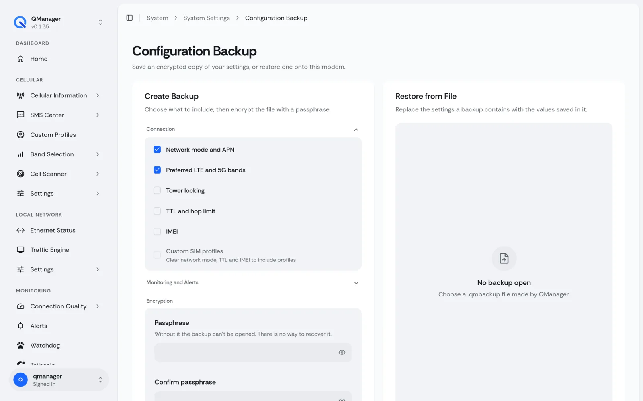Open the Cell Scanner menu item
Viewport: 643px width, 401px height.
[59, 174]
